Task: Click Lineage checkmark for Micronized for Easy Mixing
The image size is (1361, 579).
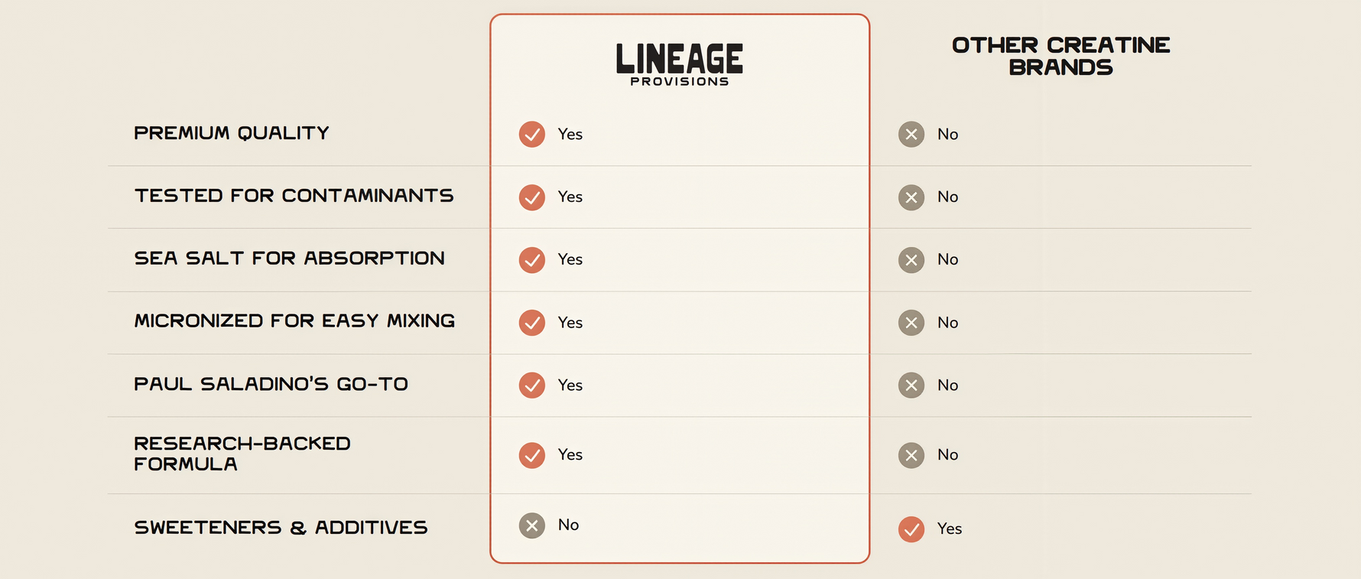Action: 532,323
